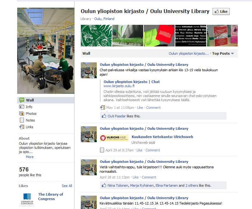The width and height of the screenshot is (252, 209).
Task: Open Notes in the sidebar
Action: [30, 120]
